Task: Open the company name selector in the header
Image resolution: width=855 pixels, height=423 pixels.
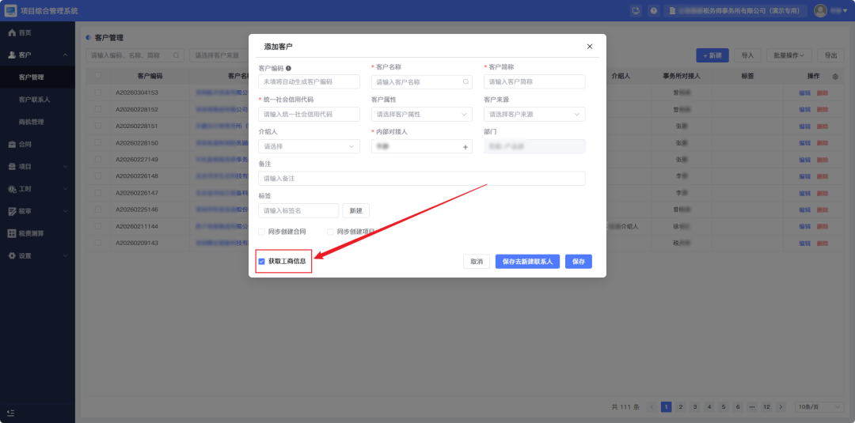Action: pyautogui.click(x=734, y=10)
